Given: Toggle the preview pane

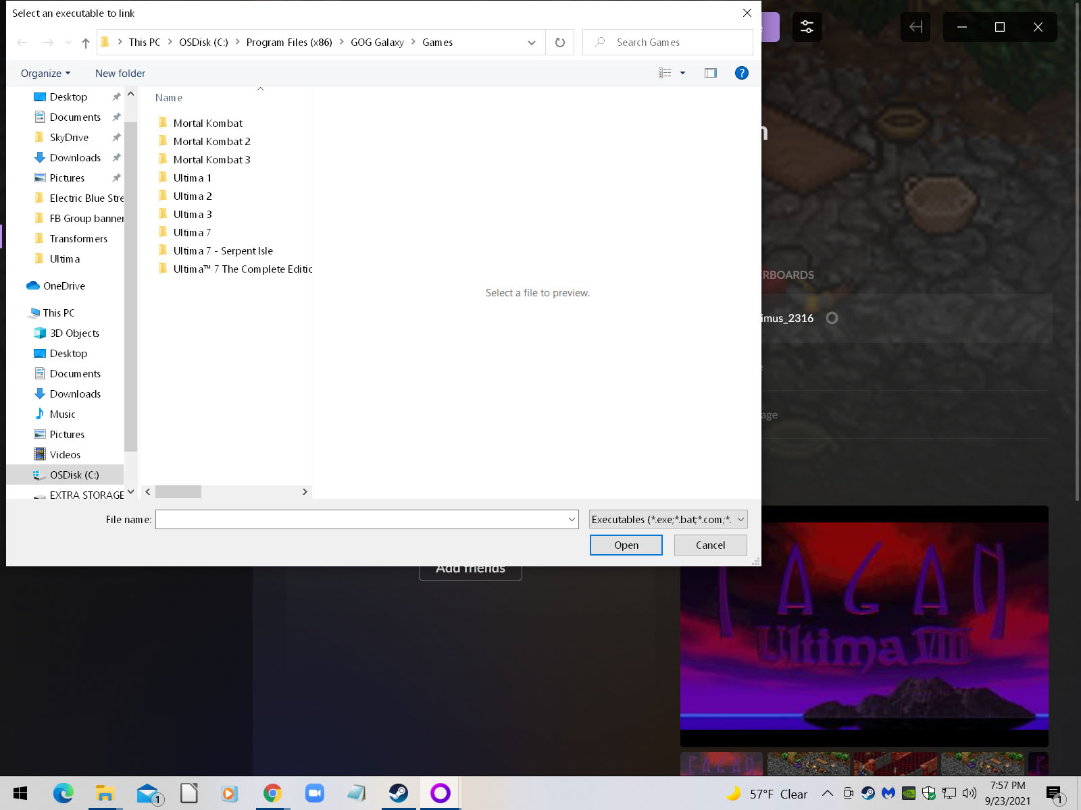Looking at the screenshot, I should click(x=710, y=73).
